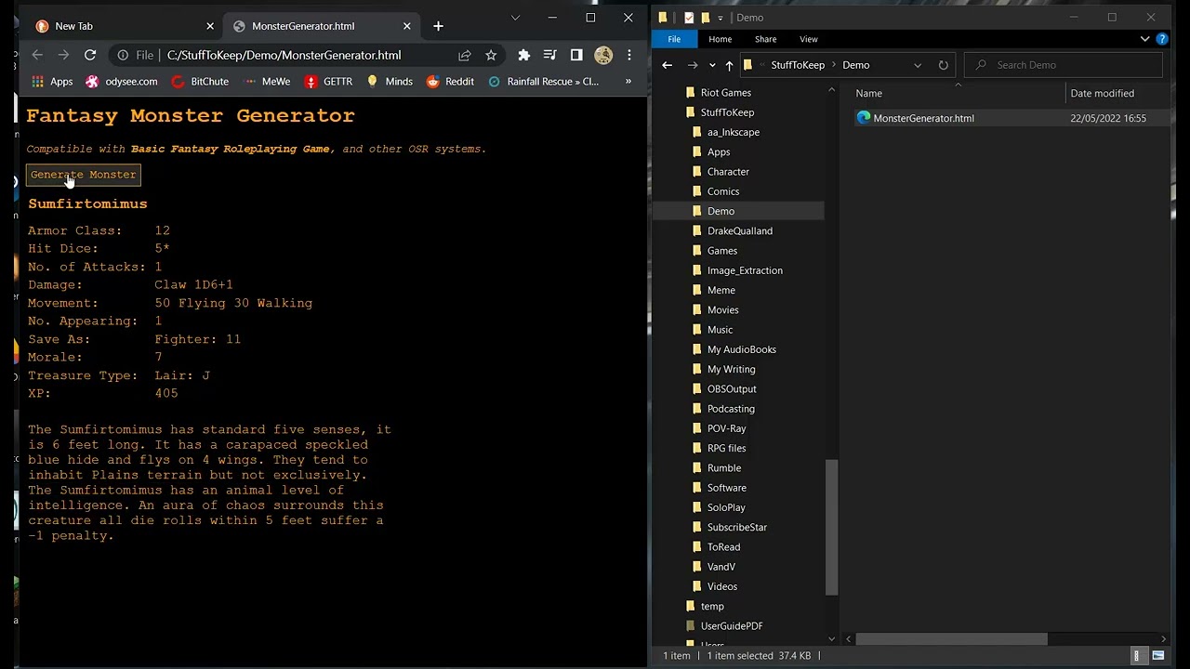Select the StuffToKeep folder in the tree
This screenshot has height=669, width=1190.
pyautogui.click(x=727, y=112)
